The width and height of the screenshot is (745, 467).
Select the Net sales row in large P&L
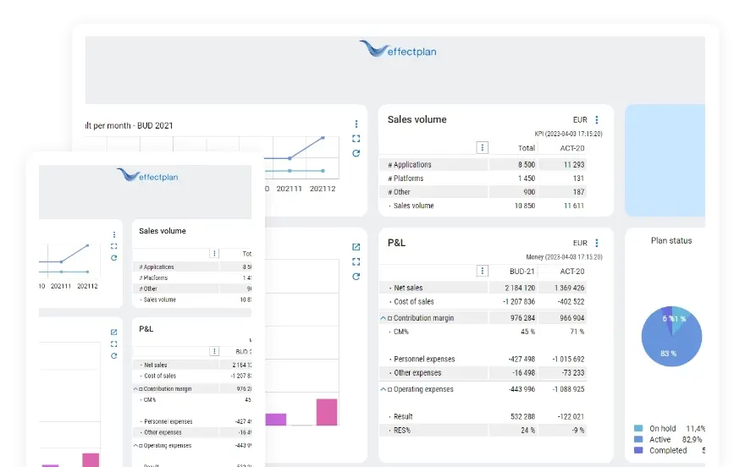[x=483, y=288]
